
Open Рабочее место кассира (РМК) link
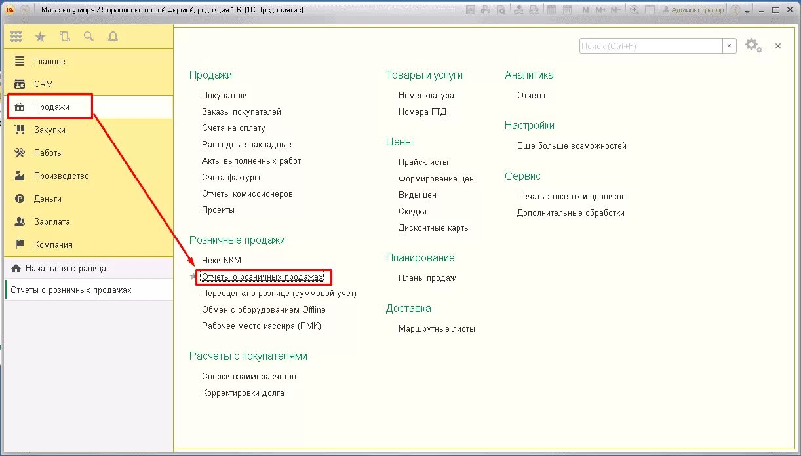pos(262,326)
